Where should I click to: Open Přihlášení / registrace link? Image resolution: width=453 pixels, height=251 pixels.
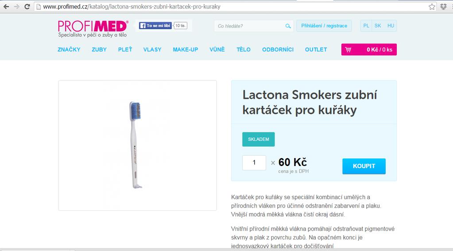pos(324,26)
